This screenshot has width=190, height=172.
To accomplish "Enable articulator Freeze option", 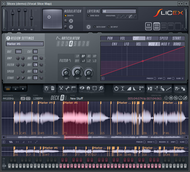I will [x=155, y=79].
